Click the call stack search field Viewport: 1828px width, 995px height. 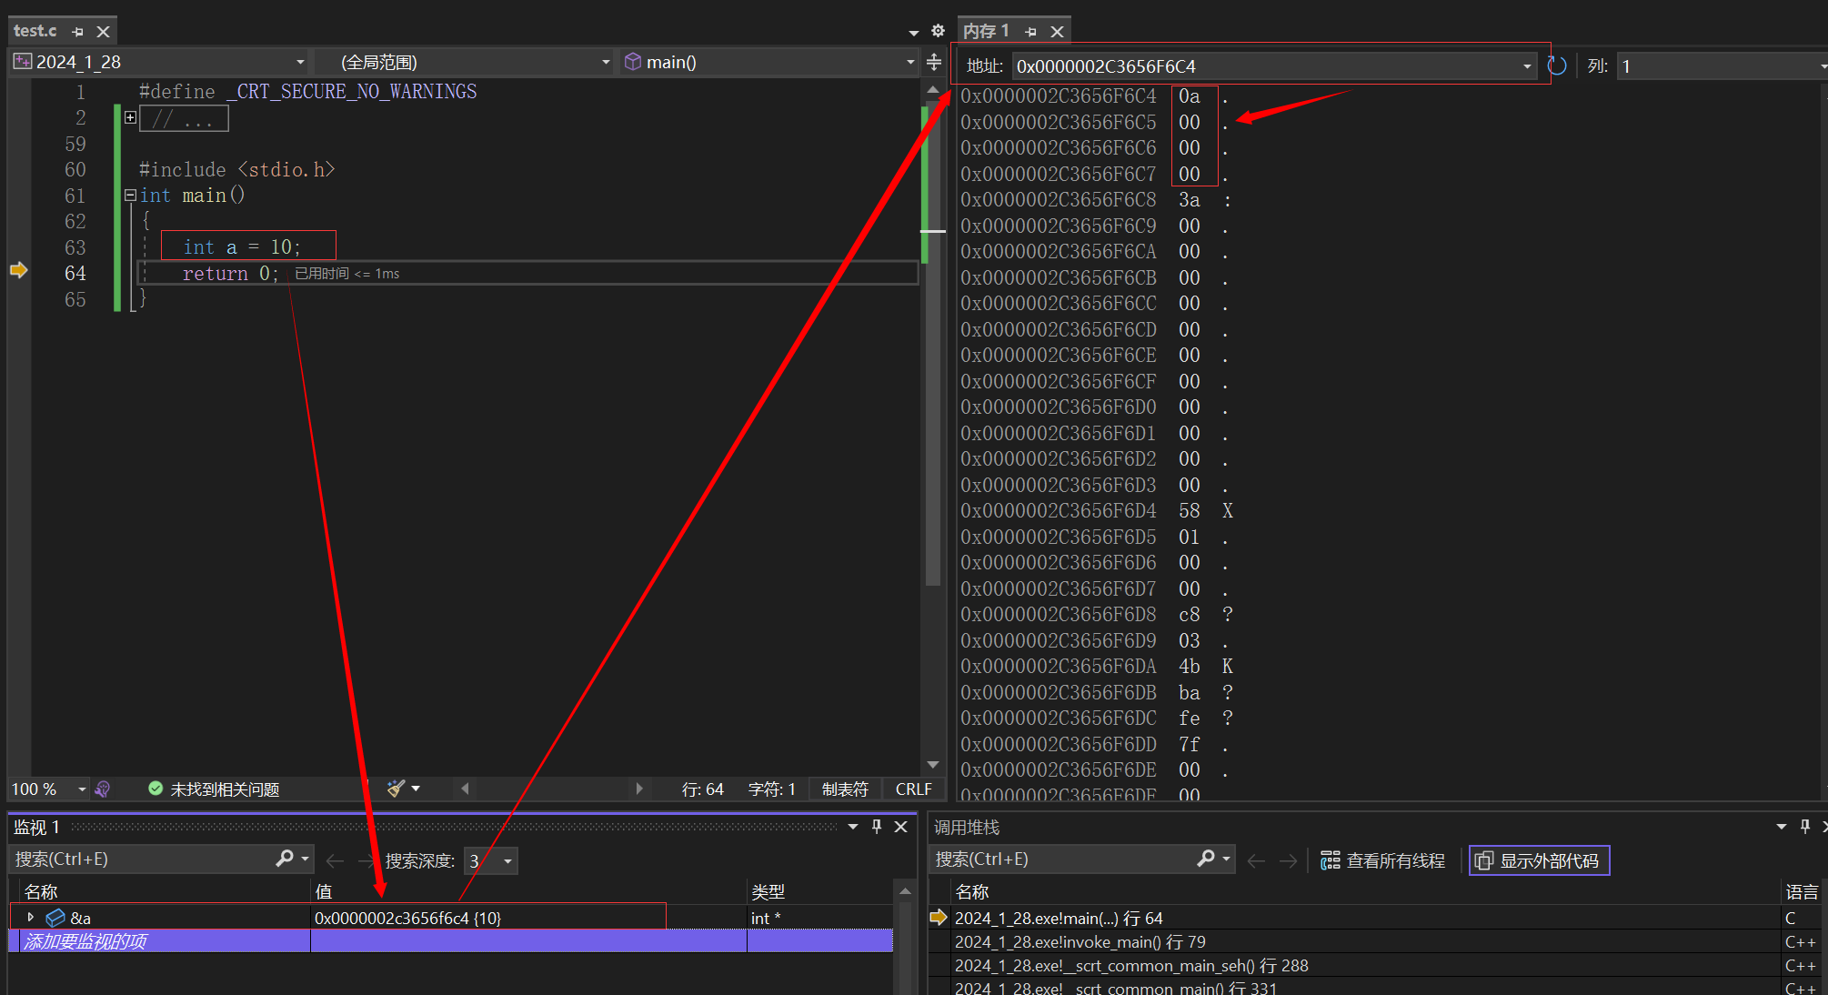[1061, 859]
